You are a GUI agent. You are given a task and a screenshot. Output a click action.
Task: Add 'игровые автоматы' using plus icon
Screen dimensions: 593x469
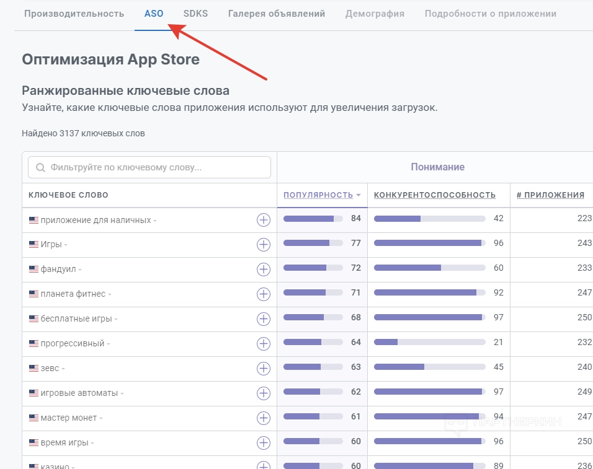click(264, 393)
